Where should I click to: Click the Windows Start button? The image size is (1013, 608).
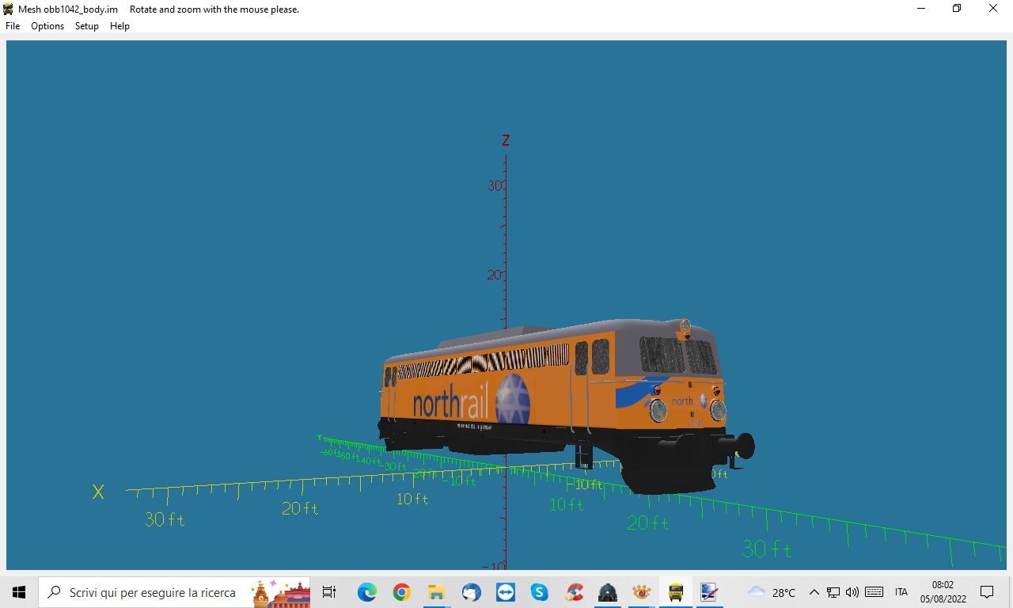pyautogui.click(x=19, y=592)
